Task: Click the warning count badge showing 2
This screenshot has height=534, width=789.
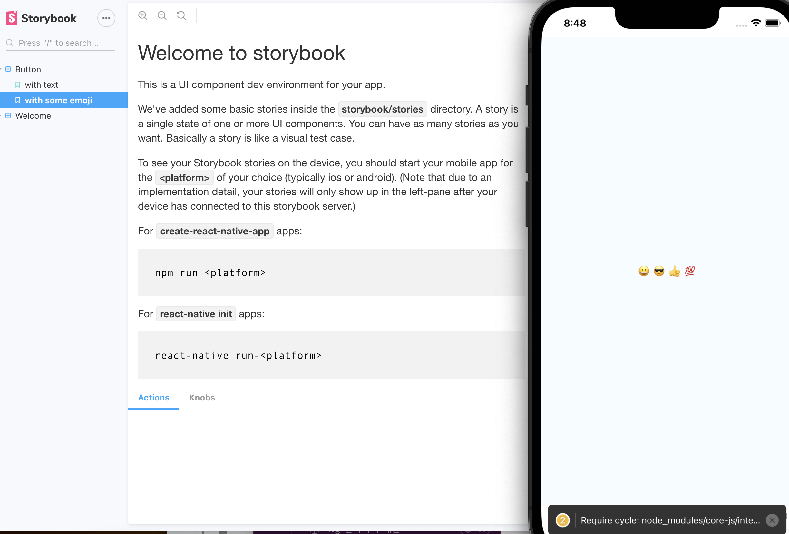Action: [x=562, y=520]
